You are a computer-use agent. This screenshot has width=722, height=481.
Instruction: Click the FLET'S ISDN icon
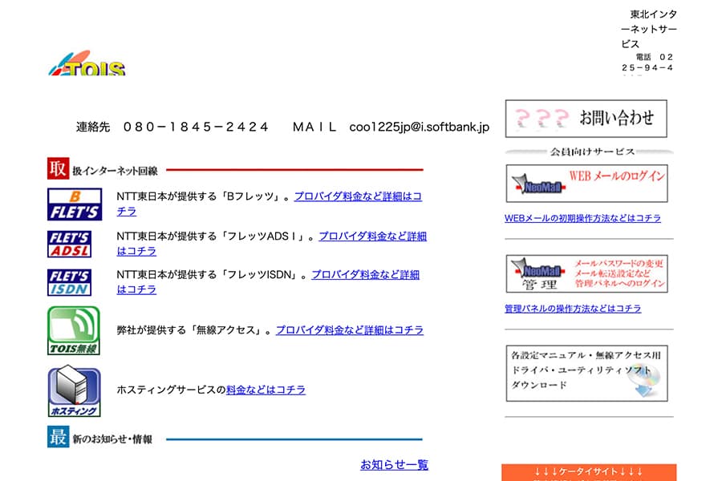[x=69, y=282]
